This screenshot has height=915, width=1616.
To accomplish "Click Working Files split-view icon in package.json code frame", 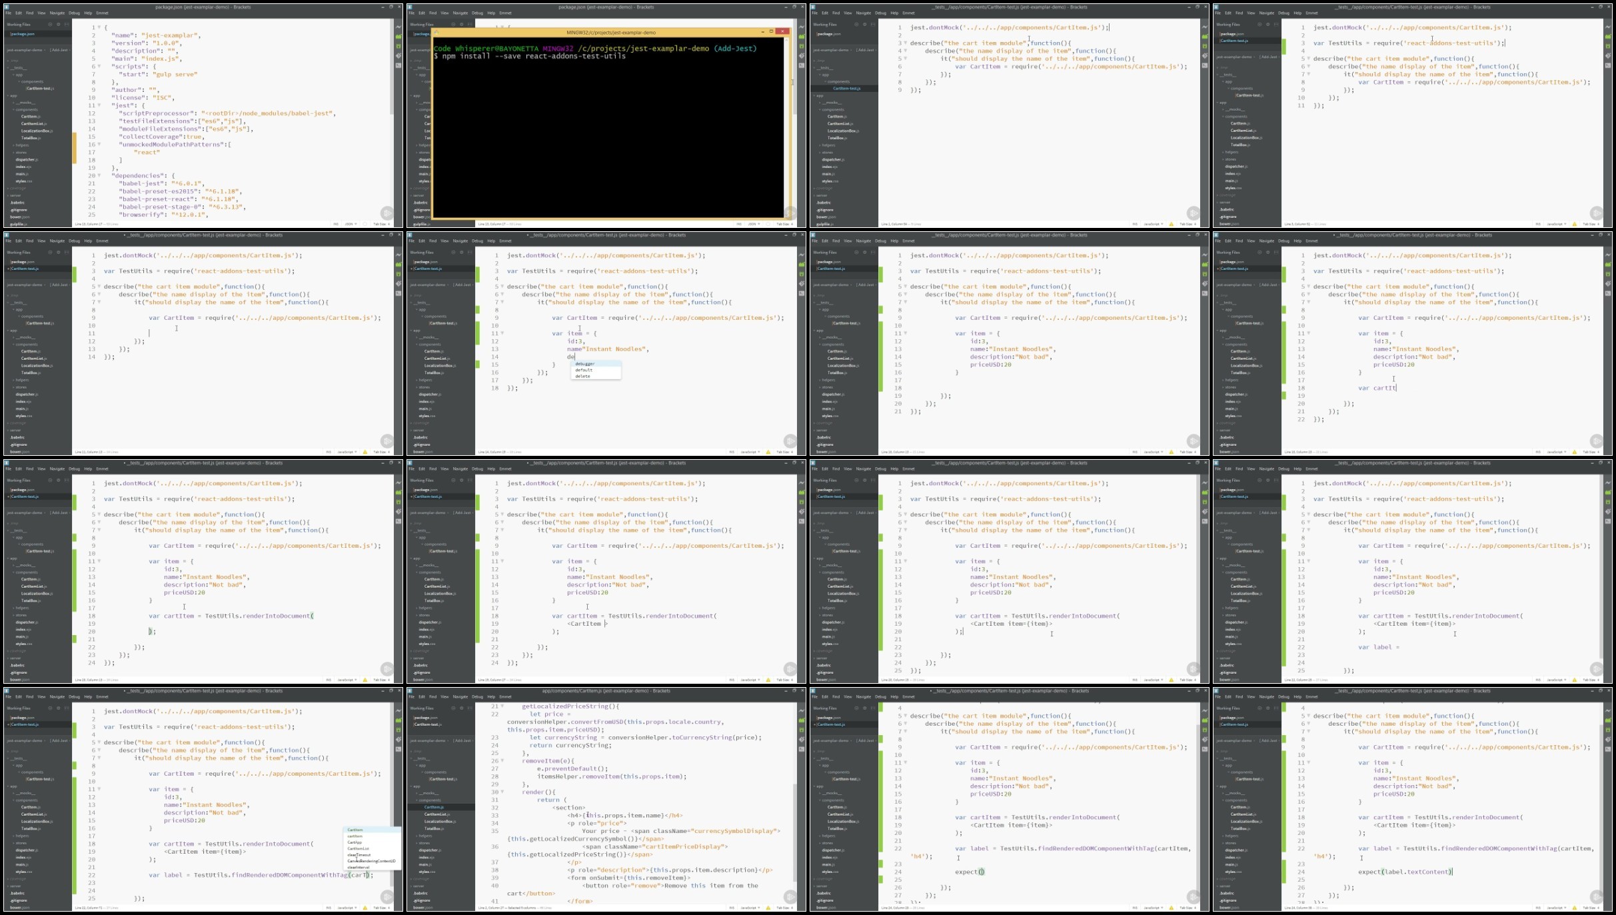I will pos(67,25).
